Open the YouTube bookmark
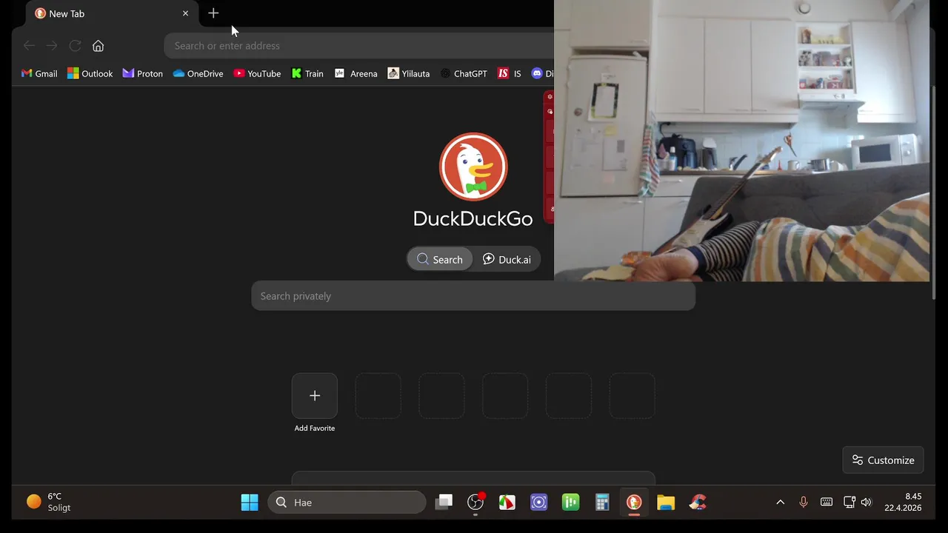The height and width of the screenshot is (533, 948). click(x=257, y=73)
